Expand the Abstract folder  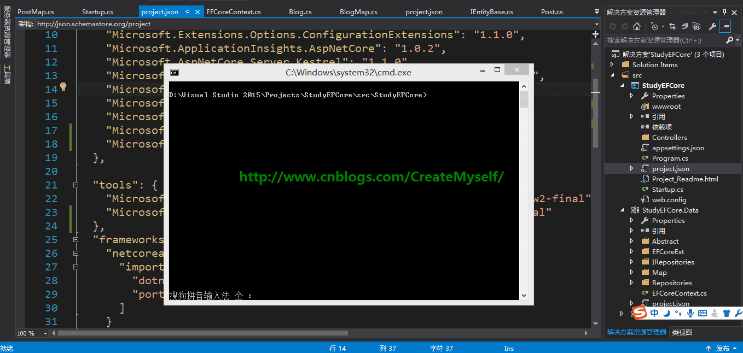point(632,241)
